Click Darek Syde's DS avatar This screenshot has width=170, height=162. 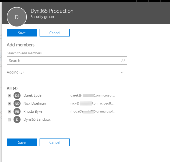[x=17, y=95]
